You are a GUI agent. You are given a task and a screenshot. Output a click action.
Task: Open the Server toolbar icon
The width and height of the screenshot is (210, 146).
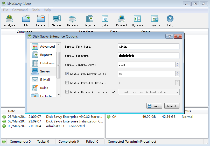[x=57, y=21]
